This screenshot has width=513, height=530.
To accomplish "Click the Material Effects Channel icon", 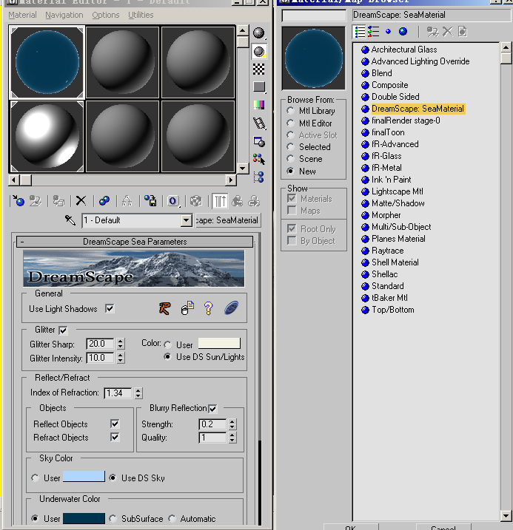I will tap(173, 201).
